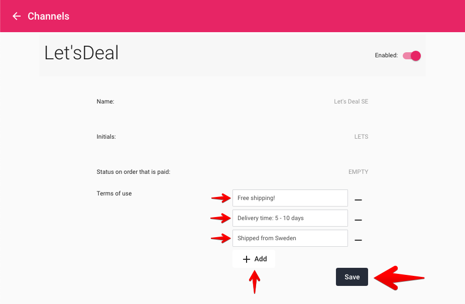Click the Terms of use label
Screen dimensions: 465x304
click(114, 193)
